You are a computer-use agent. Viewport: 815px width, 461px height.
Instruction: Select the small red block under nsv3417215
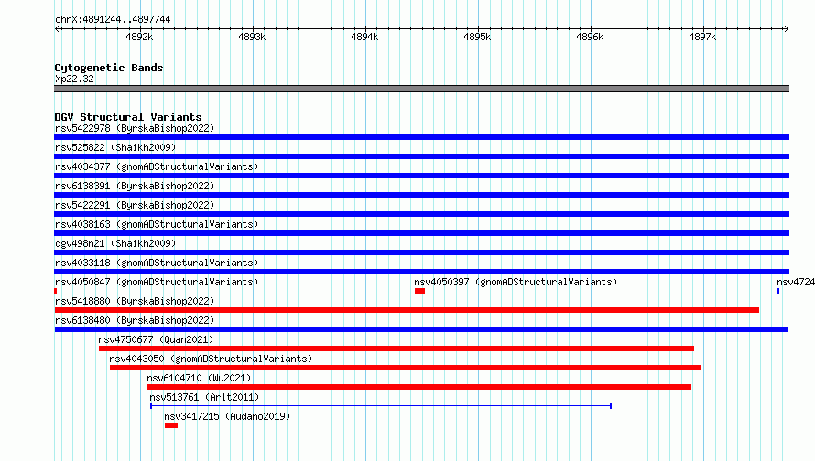tap(171, 425)
